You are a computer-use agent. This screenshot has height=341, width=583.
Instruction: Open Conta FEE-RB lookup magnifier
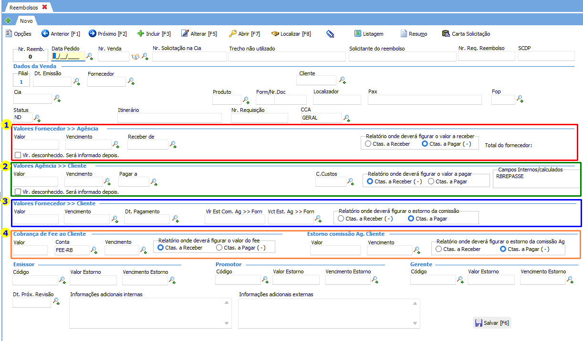[x=94, y=250]
